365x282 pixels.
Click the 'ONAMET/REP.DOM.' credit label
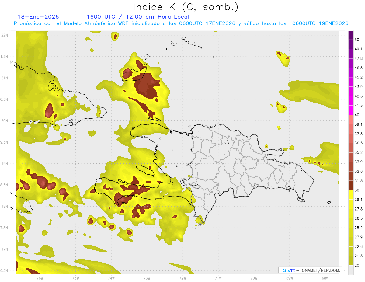click(x=321, y=270)
